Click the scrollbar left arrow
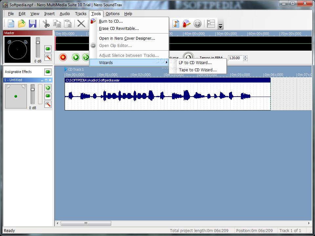The height and width of the screenshot is (236, 315). [57, 223]
